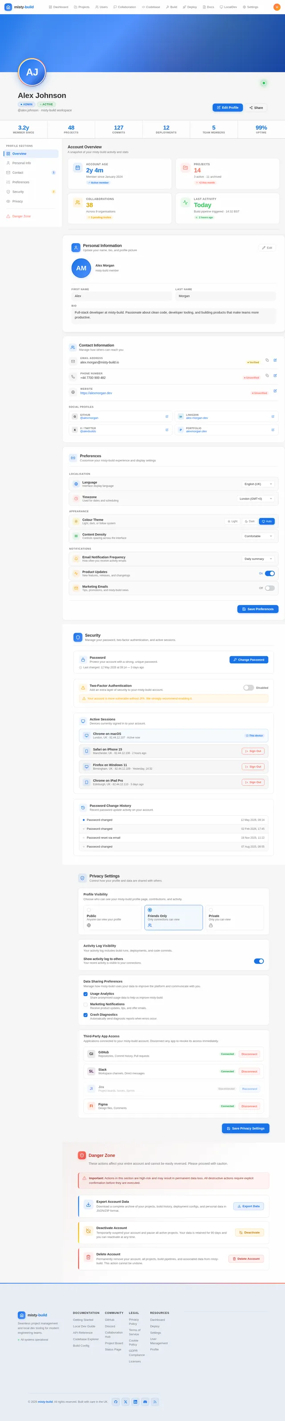Edit the LinkedIn social profile
The image size is (285, 1421).
pos(273,416)
